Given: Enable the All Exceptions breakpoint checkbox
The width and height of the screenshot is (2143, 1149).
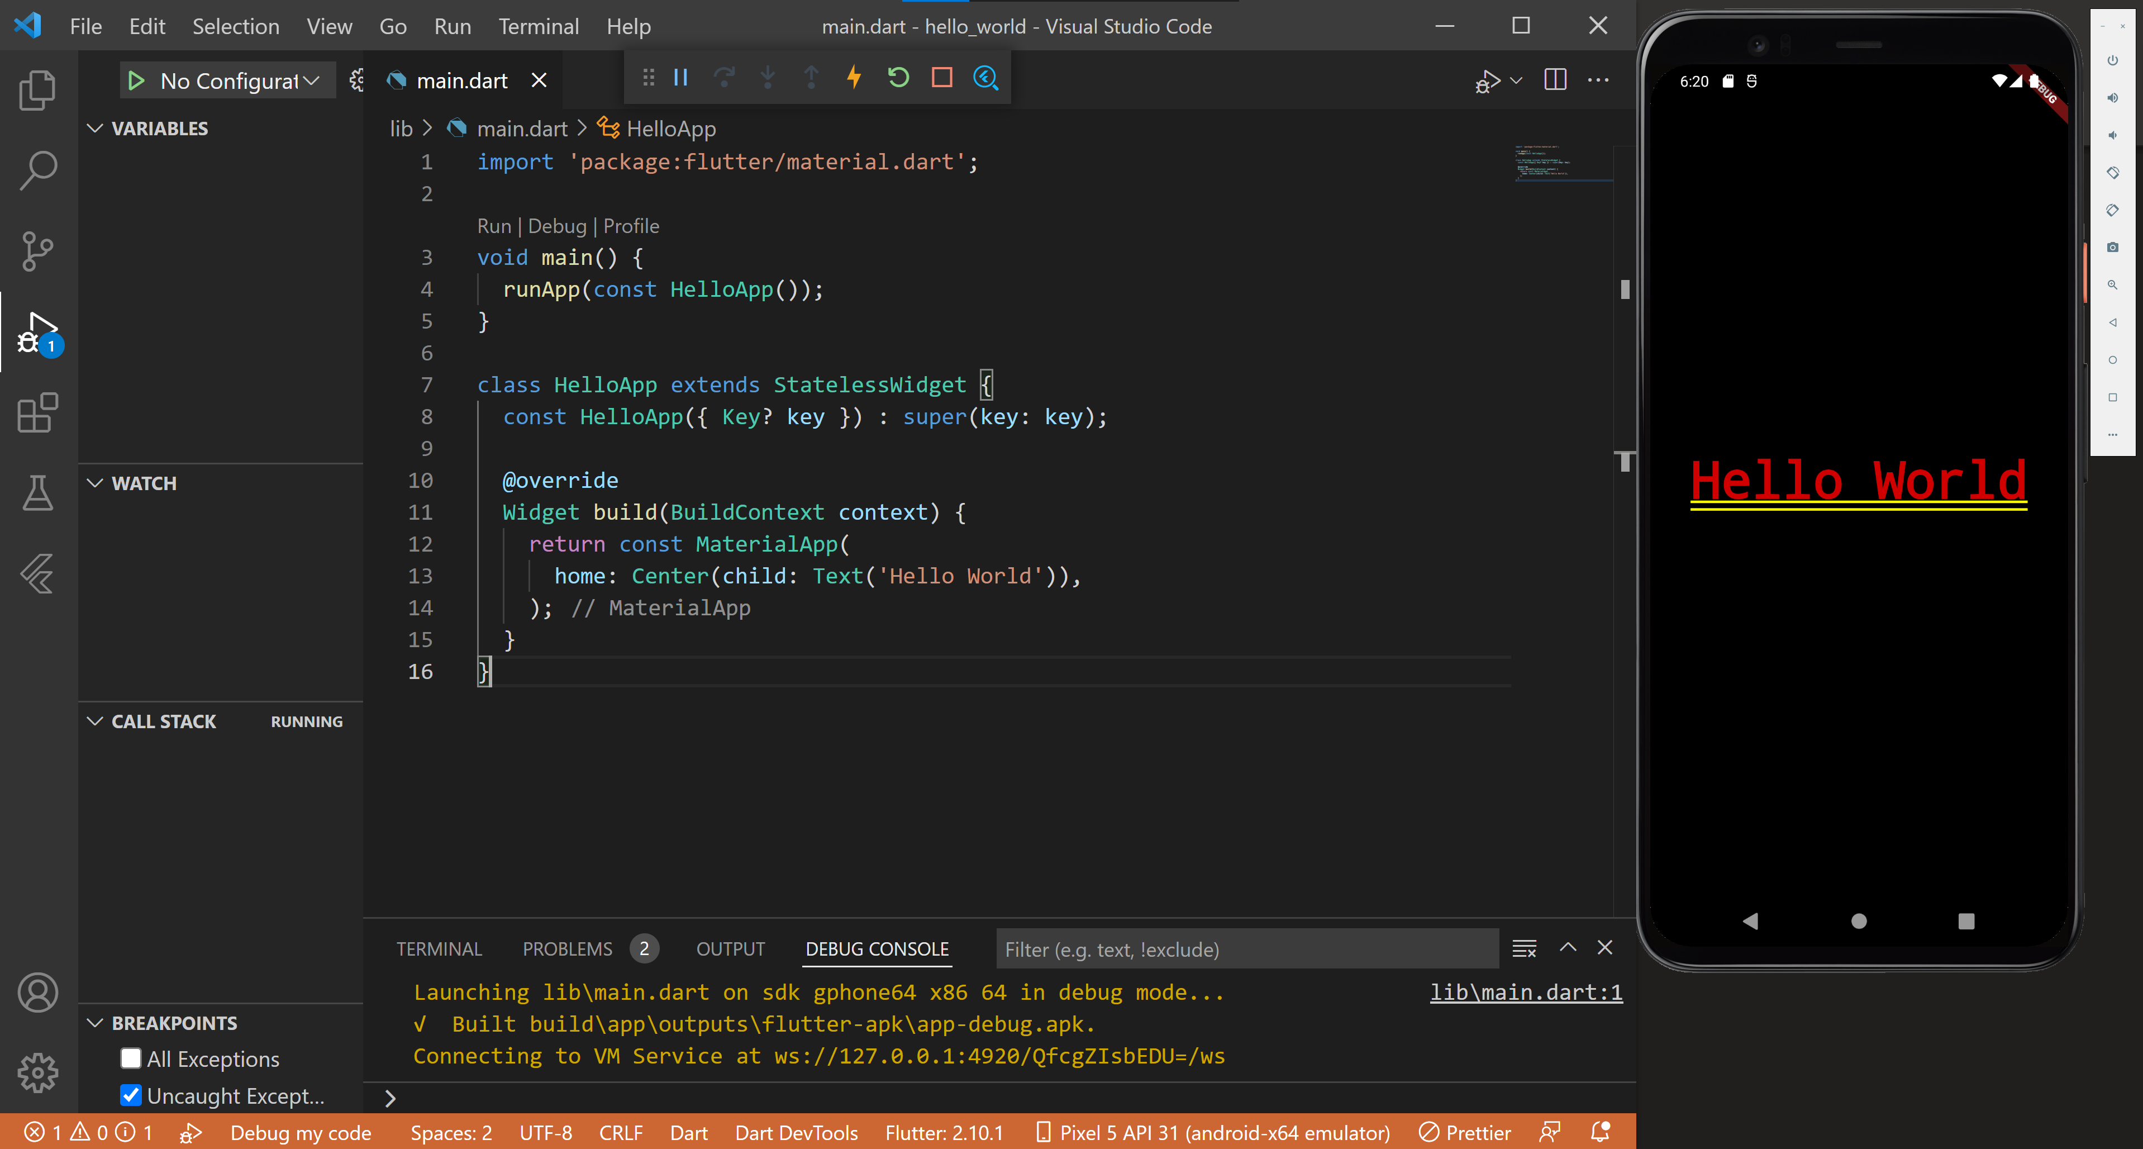Looking at the screenshot, I should 131,1058.
